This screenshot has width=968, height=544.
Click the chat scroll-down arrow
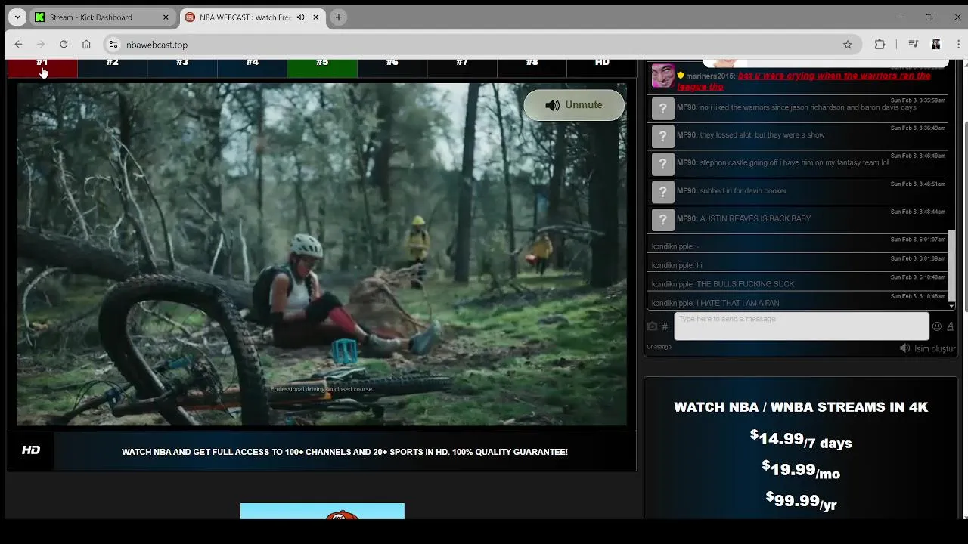tap(951, 306)
